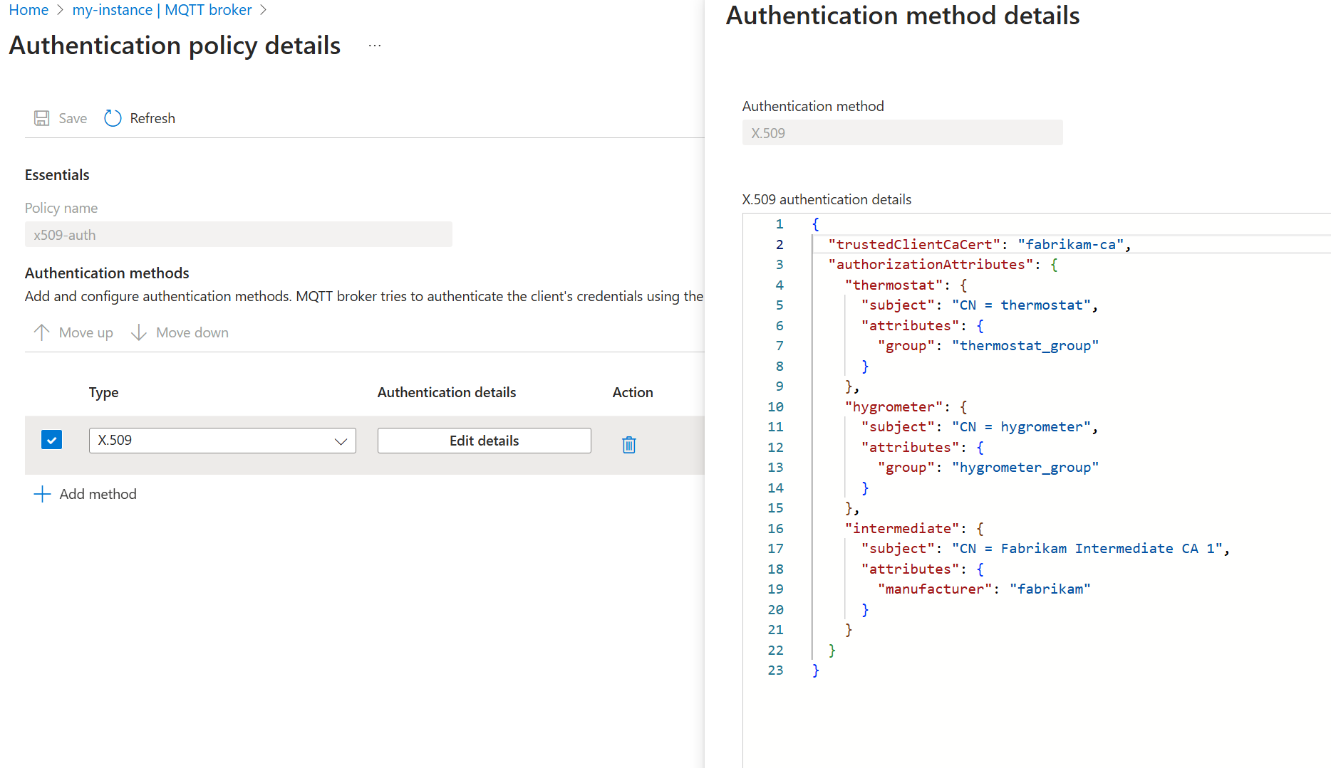Click the Authentication method field showing X.509
The height and width of the screenshot is (768, 1331).
pos(902,132)
